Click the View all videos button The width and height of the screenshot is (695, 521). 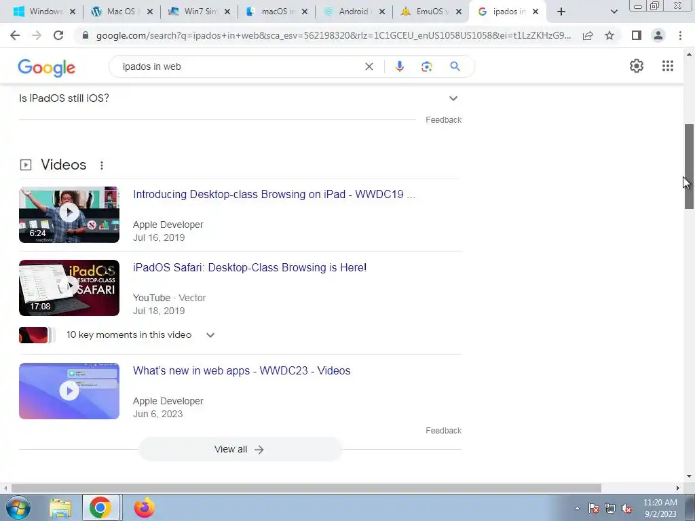[x=240, y=449]
